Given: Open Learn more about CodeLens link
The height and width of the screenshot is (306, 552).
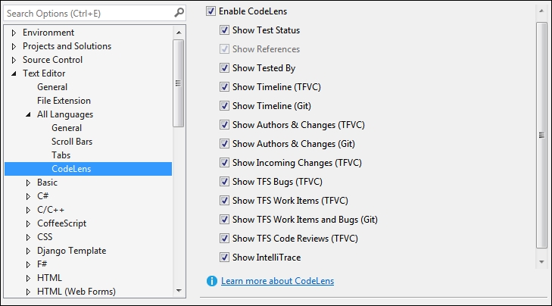Looking at the screenshot, I should pyautogui.click(x=277, y=281).
